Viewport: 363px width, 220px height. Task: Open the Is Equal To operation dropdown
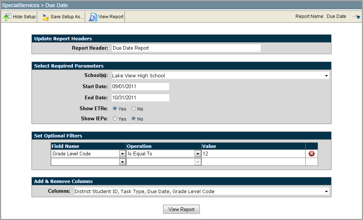tap(197, 154)
